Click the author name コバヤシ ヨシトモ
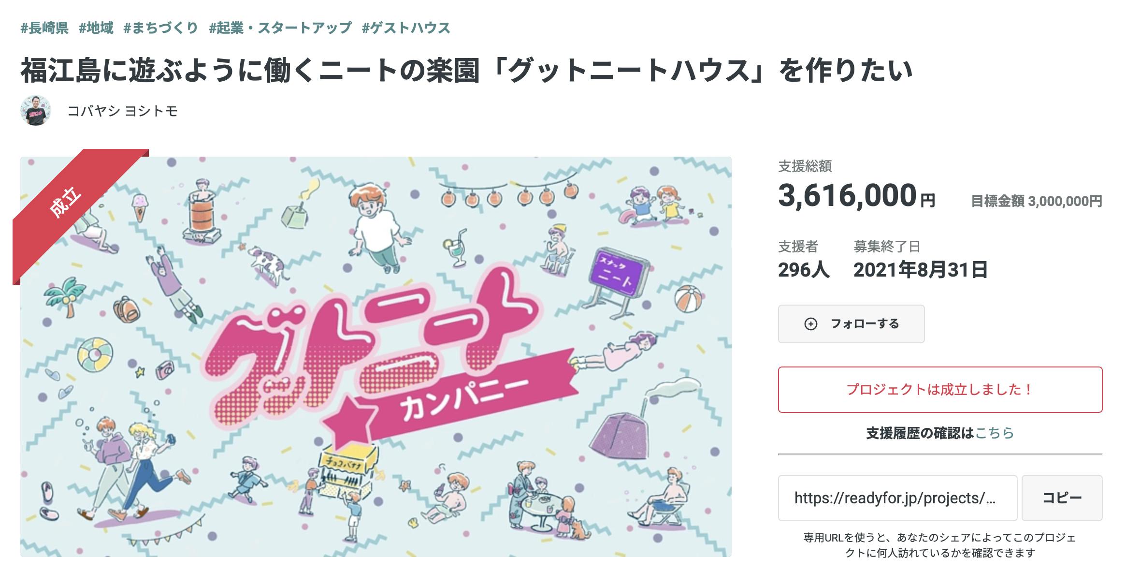The width and height of the screenshot is (1126, 586). pyautogui.click(x=122, y=111)
